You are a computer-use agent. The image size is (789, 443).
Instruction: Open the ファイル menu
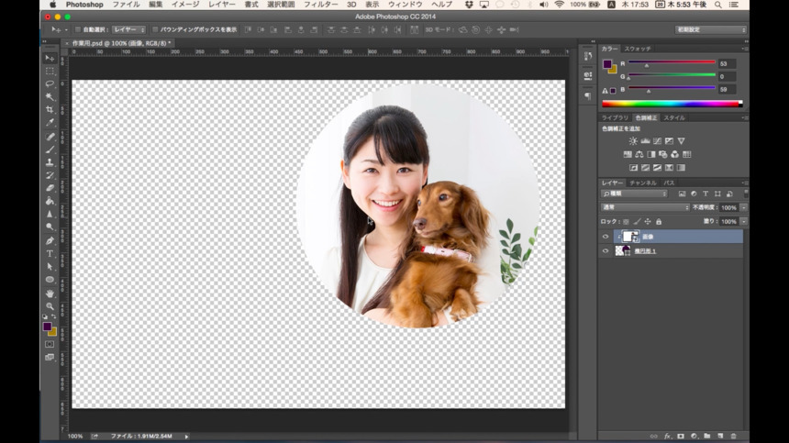[x=126, y=5]
